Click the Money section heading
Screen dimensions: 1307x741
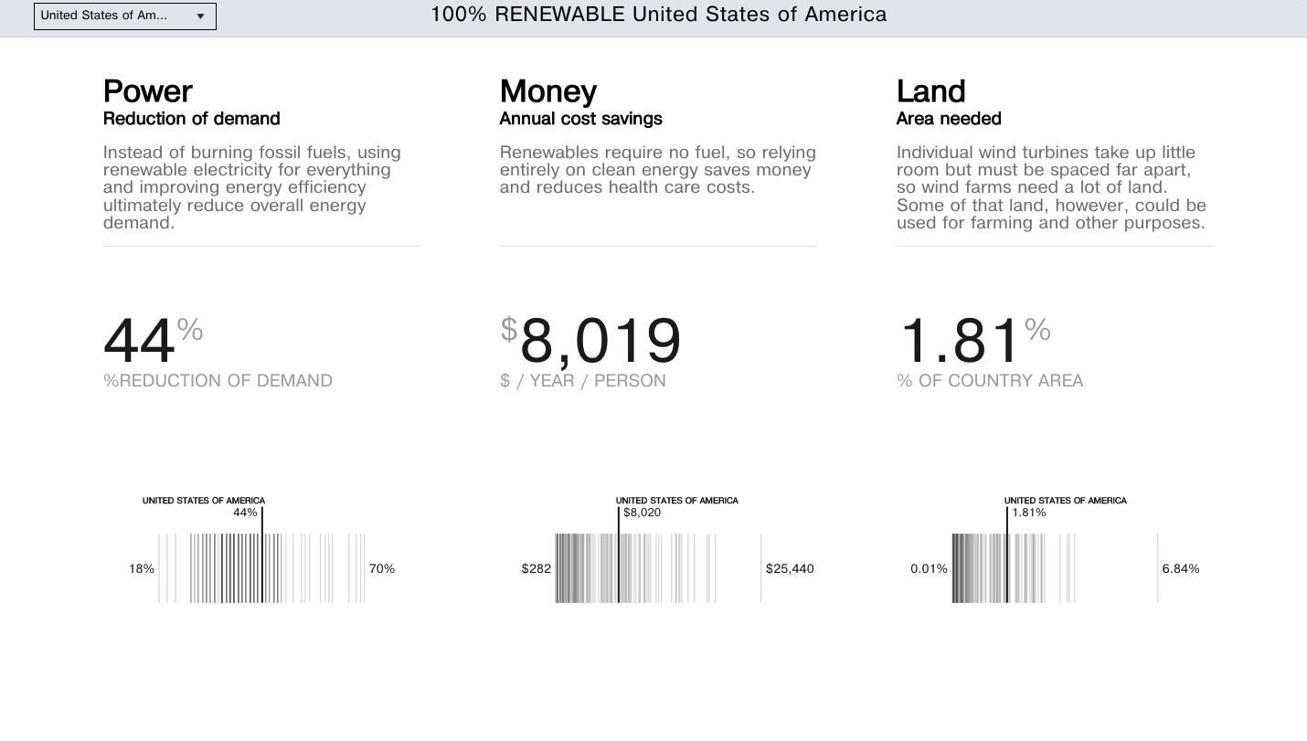[548, 91]
